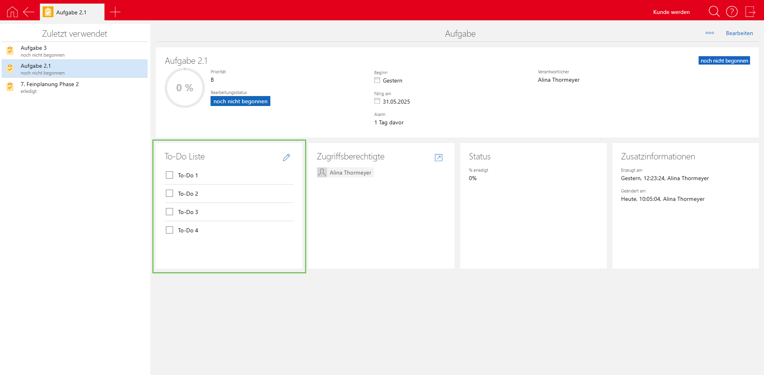Go to the home screen icon

coord(12,12)
